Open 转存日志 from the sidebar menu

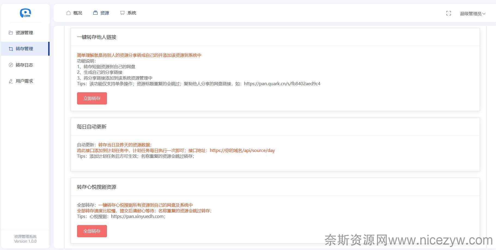(24, 65)
